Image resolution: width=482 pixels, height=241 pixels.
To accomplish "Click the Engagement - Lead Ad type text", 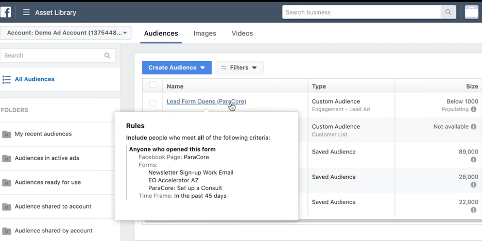I will point(340,110).
